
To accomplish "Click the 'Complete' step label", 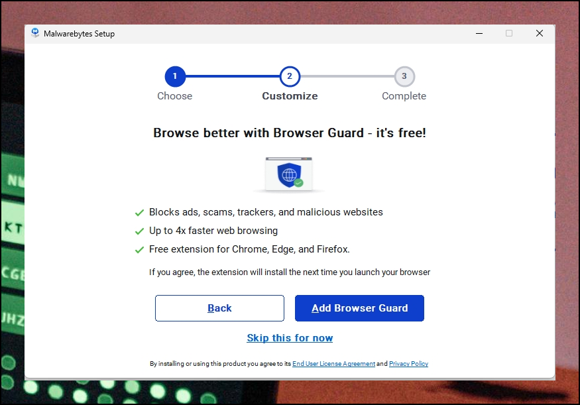I will [x=404, y=96].
